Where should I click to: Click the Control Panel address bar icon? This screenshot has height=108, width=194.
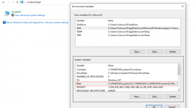(22, 2)
